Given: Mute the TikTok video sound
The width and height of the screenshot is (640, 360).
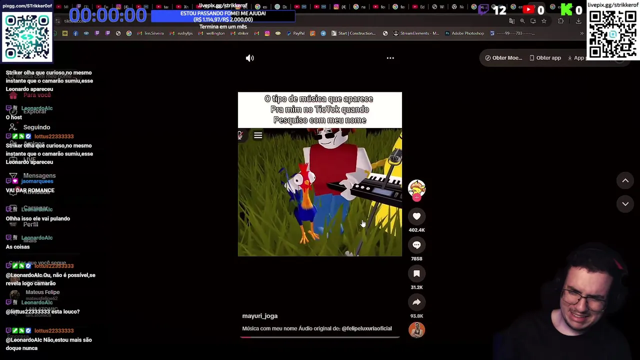Looking at the screenshot, I should [250, 58].
